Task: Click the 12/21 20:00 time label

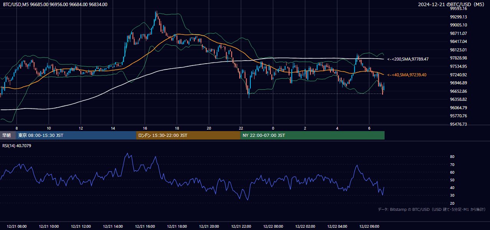Action: tap(209, 227)
